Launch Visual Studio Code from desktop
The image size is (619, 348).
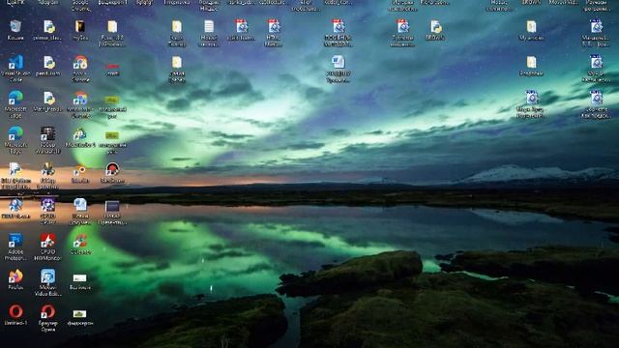pyautogui.click(x=15, y=68)
